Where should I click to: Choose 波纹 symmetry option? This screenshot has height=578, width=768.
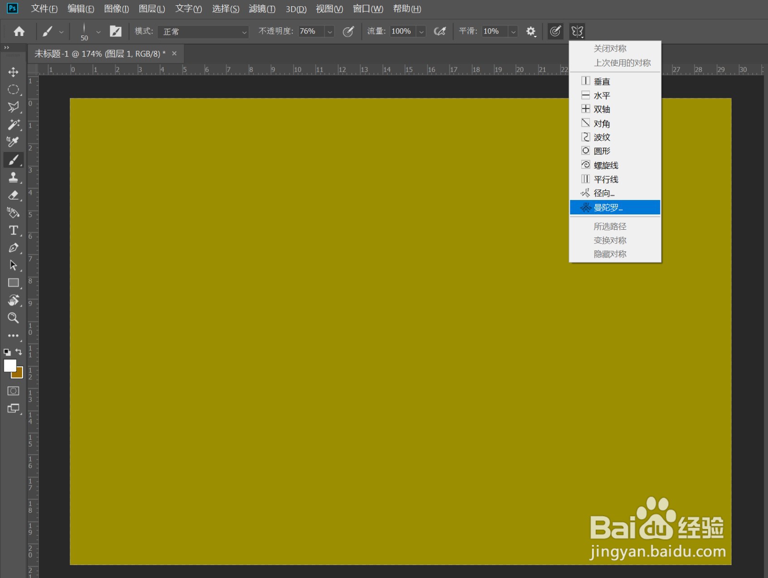pos(615,137)
